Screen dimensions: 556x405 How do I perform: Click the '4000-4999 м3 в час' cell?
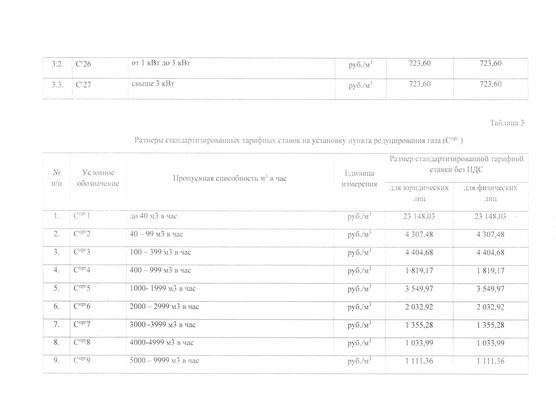[x=162, y=343]
